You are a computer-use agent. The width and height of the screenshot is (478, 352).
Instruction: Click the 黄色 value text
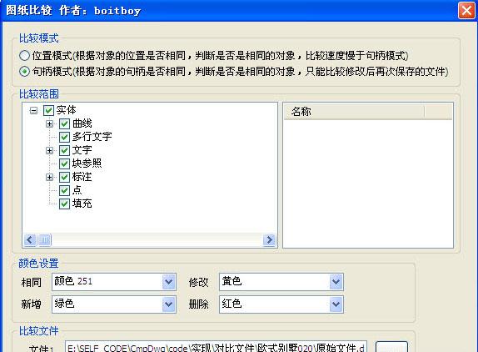232,281
